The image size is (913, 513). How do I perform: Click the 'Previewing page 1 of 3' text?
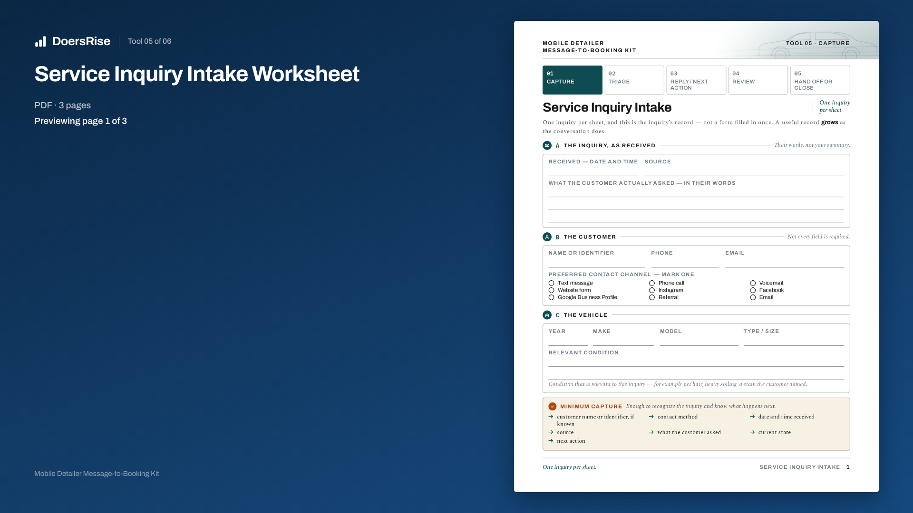(80, 121)
